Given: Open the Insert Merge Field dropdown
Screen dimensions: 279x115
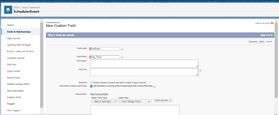Looking at the screenshot, I should (x=135, y=102).
